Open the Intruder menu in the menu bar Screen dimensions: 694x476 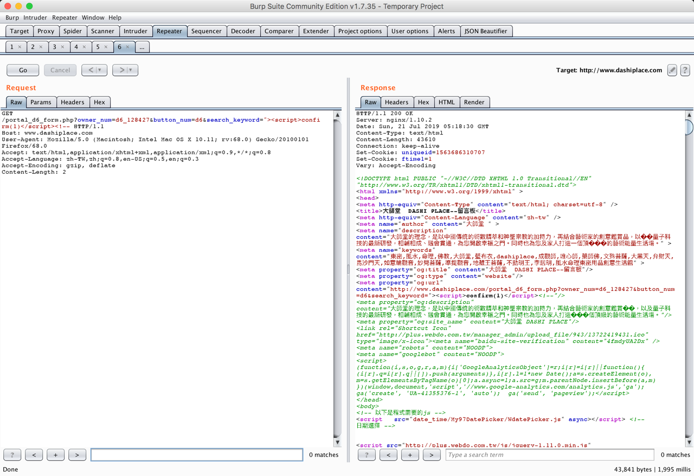(x=35, y=18)
